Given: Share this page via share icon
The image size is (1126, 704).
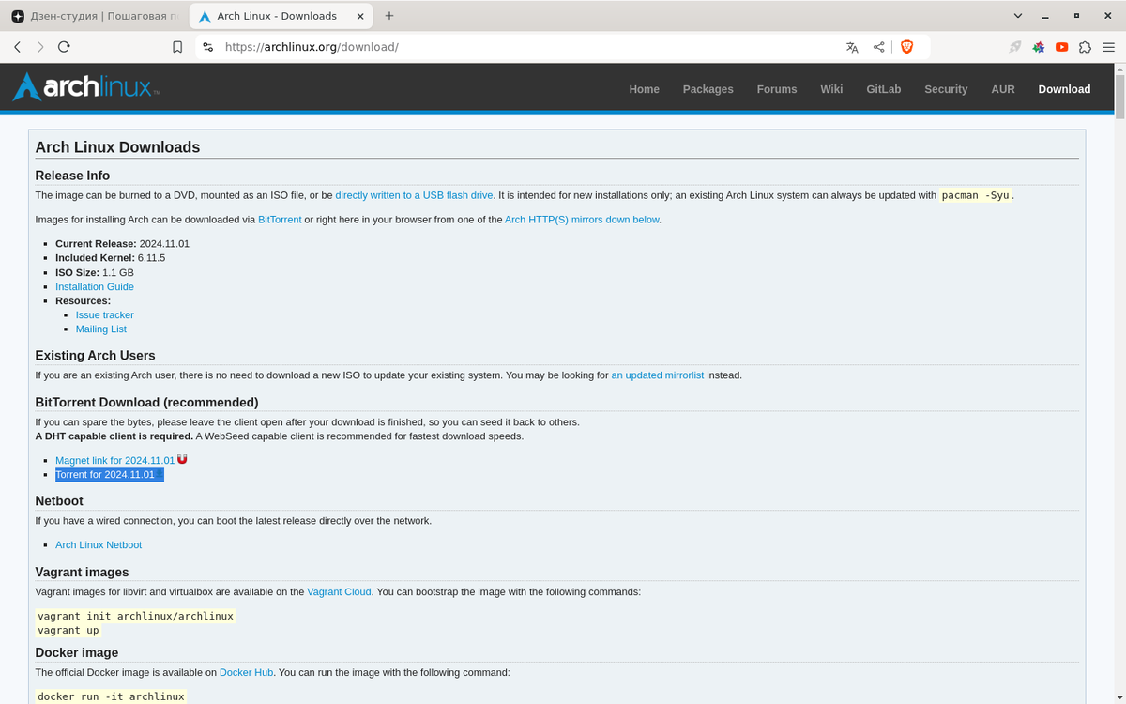Looking at the screenshot, I should click(x=879, y=47).
